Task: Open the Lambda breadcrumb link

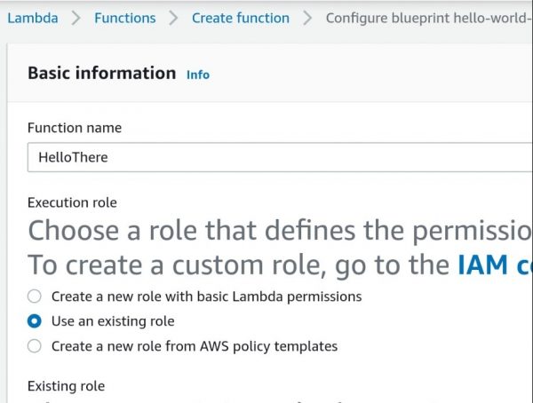Action: 33,18
